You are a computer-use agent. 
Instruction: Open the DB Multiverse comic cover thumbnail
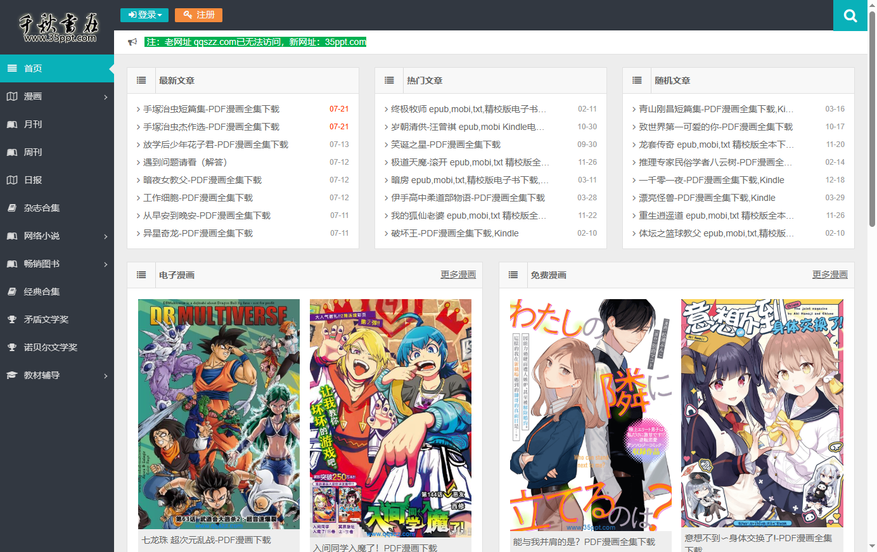tap(219, 414)
